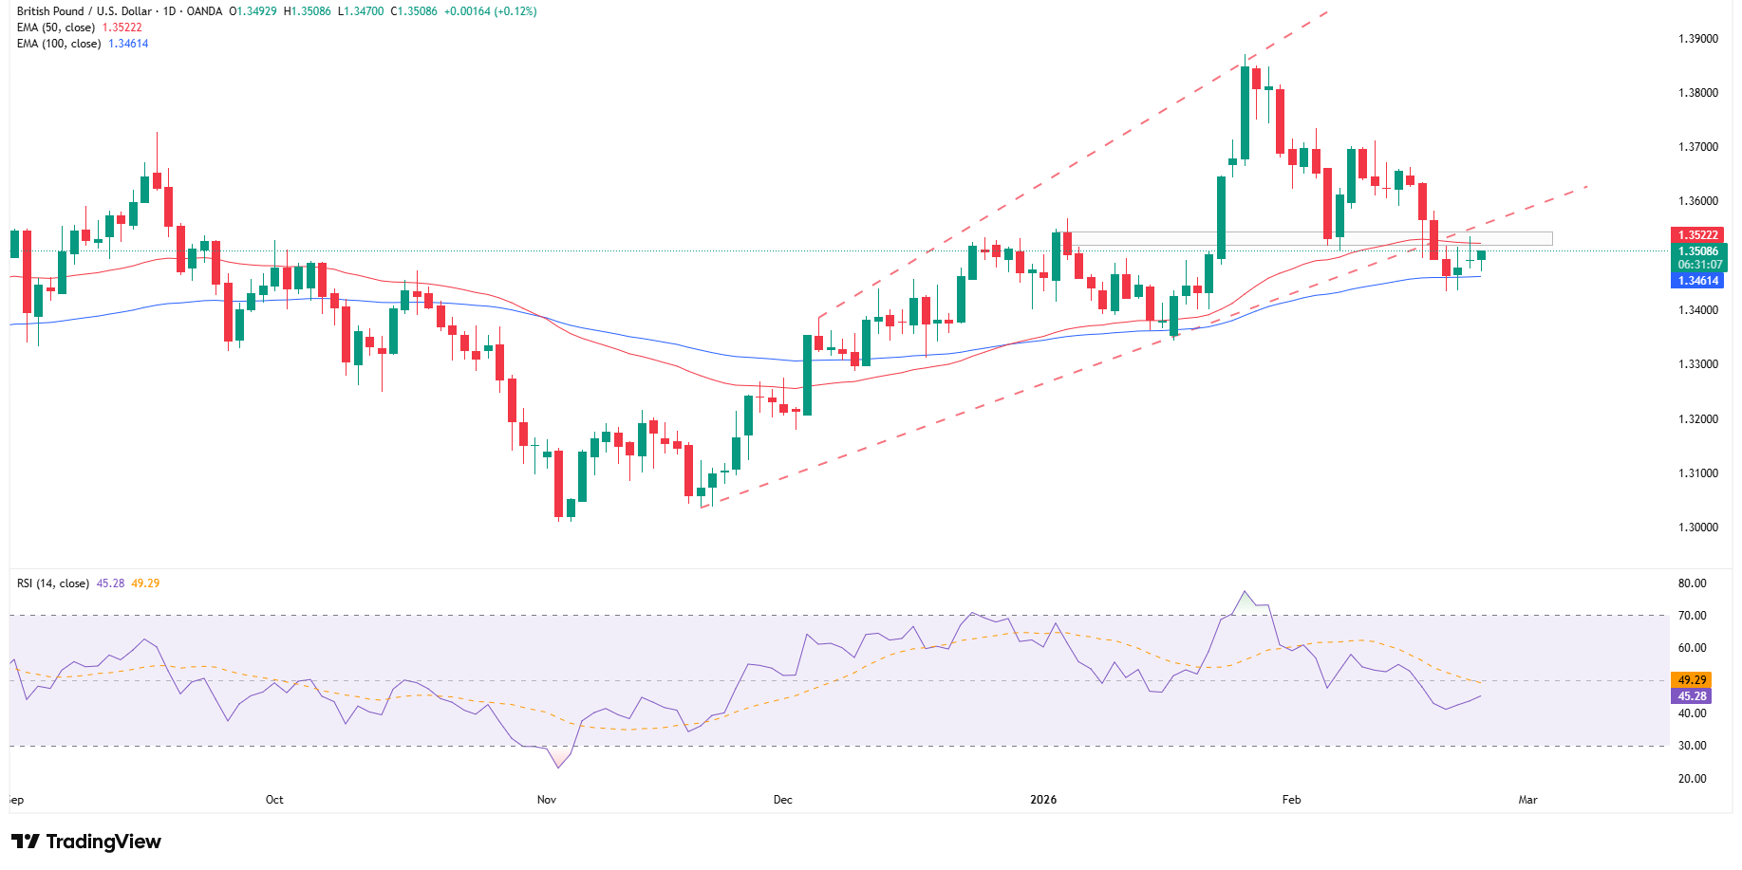The image size is (1742, 870).
Task: Click the red 1.35222 EMA price tag
Action: pos(1697,235)
